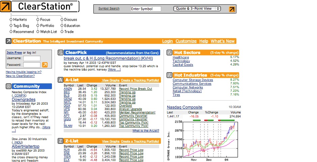Click More link in ClearPick text
Viewport: 317px width, 162px height.
(114, 70)
